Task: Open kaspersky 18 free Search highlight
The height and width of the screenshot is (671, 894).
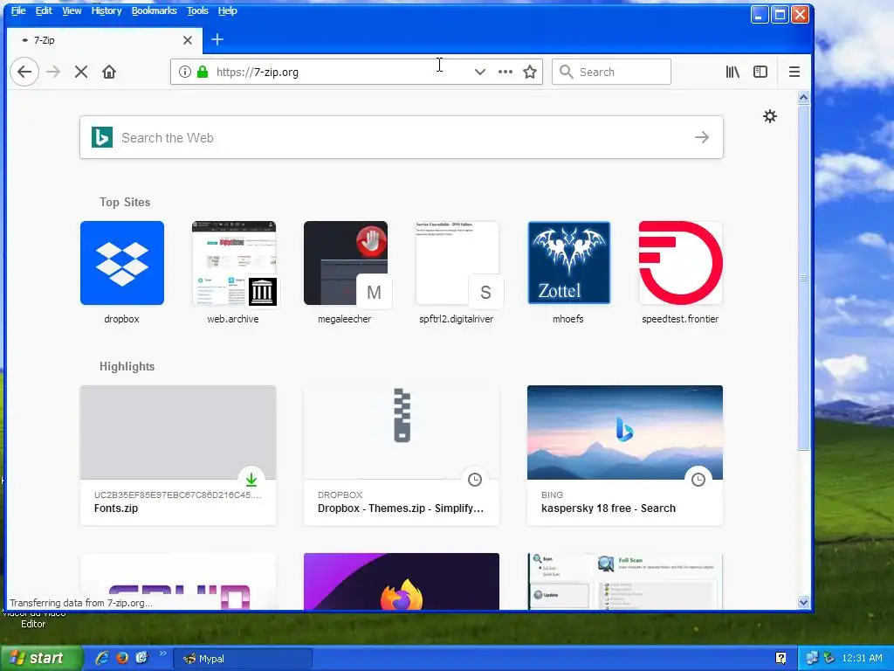Action: pos(625,455)
